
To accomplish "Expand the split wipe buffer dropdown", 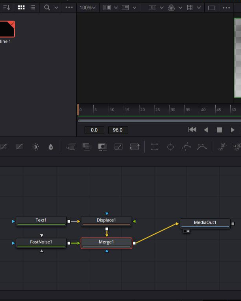I will tap(116, 8).
